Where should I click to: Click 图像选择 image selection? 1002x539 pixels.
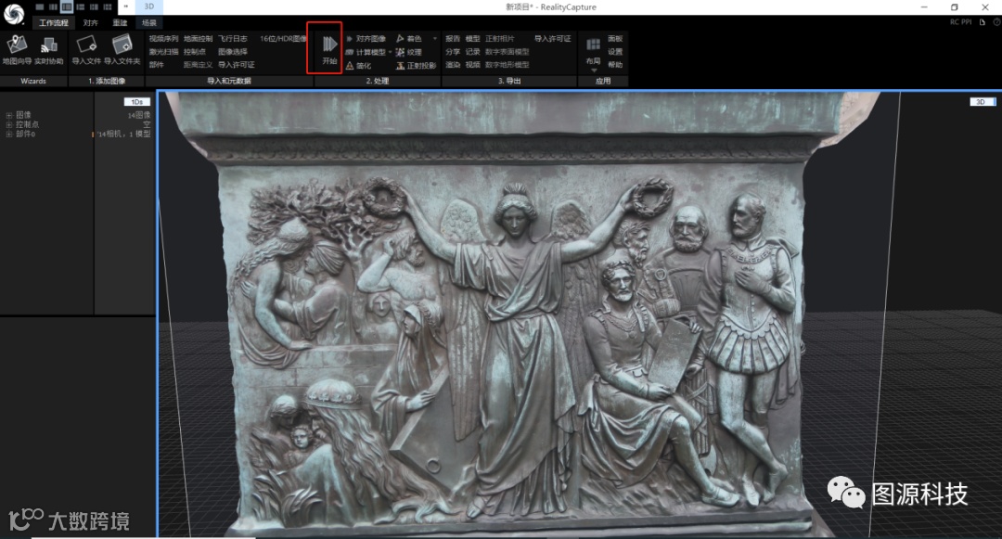233,52
